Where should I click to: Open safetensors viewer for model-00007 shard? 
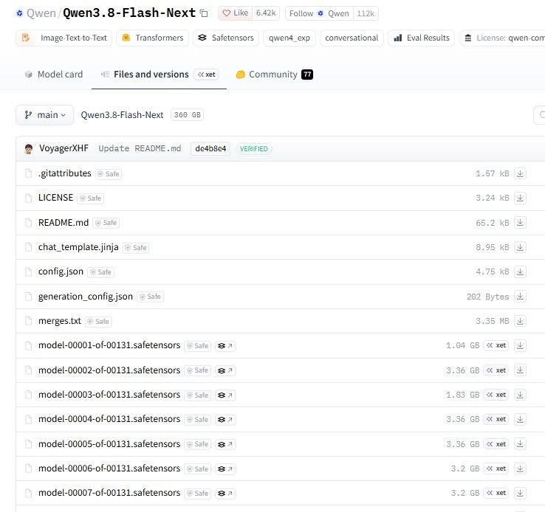click(x=225, y=493)
